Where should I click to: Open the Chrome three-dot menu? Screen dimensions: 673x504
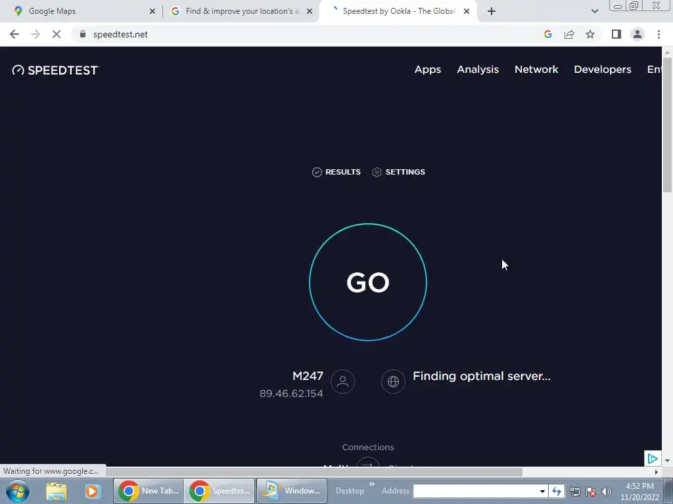coord(659,34)
